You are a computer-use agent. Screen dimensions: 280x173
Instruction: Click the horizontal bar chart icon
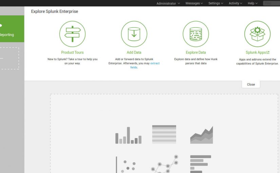(x=201, y=164)
